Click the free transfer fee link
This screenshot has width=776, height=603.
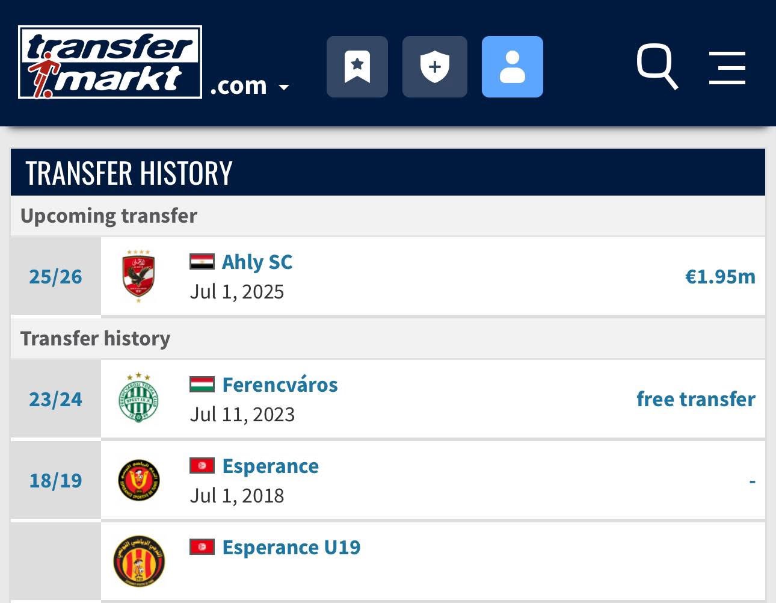click(695, 400)
